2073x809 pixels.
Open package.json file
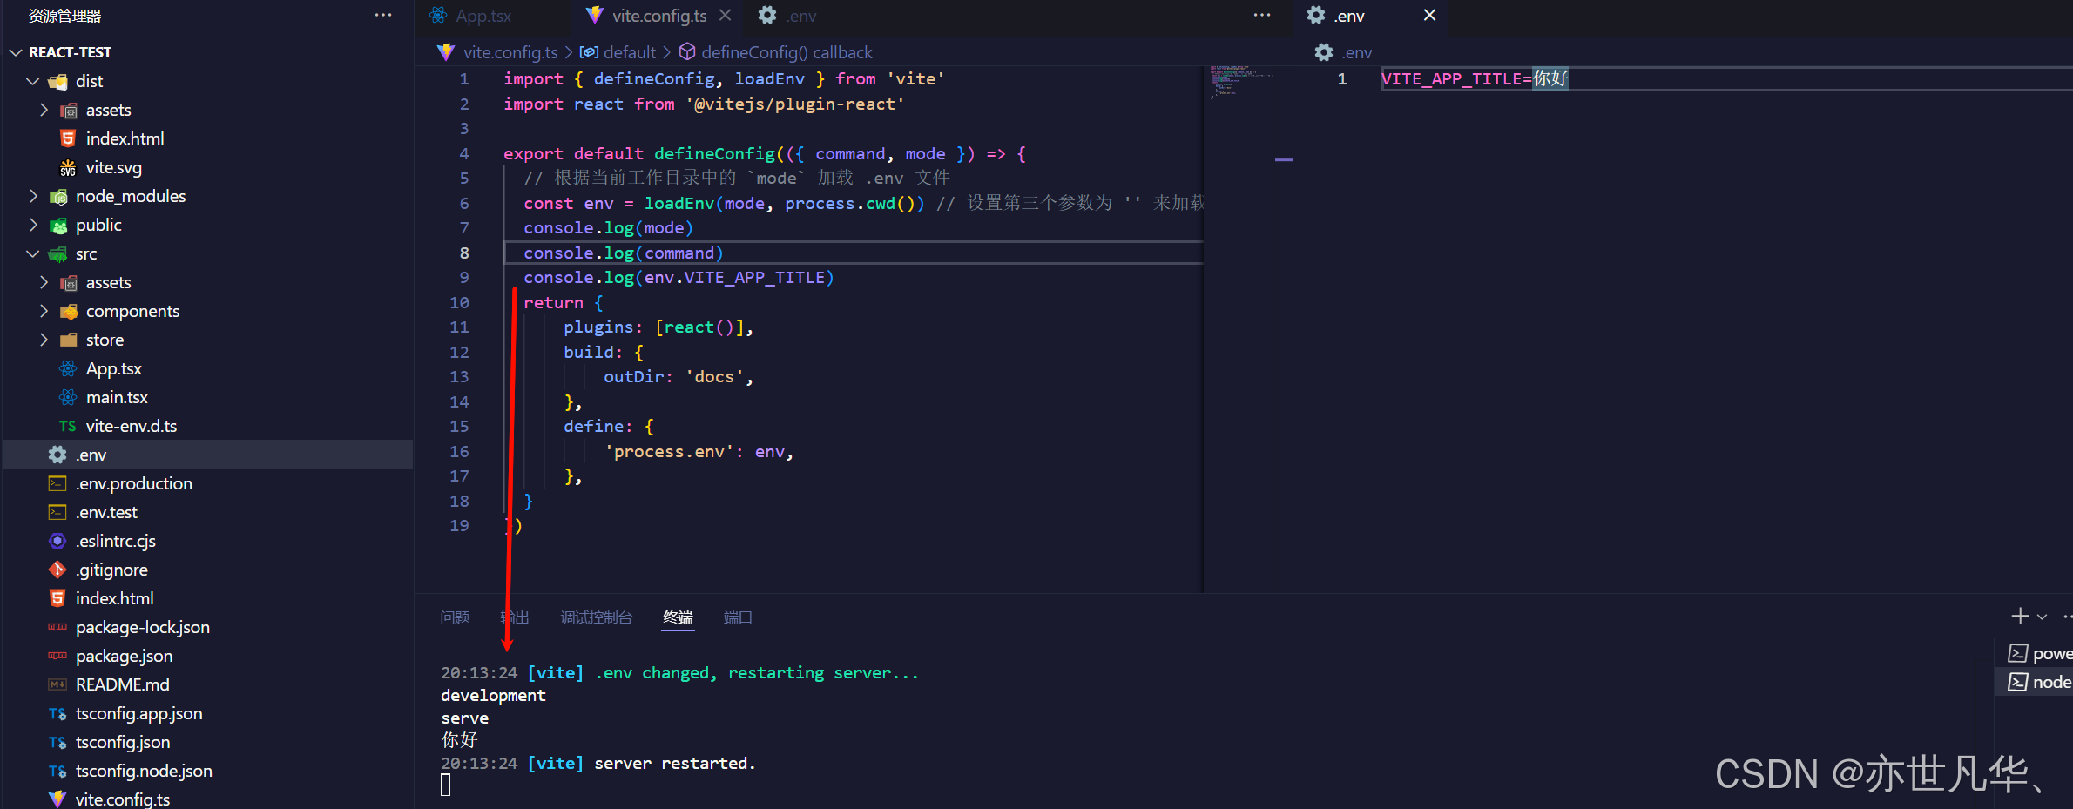pos(124,656)
